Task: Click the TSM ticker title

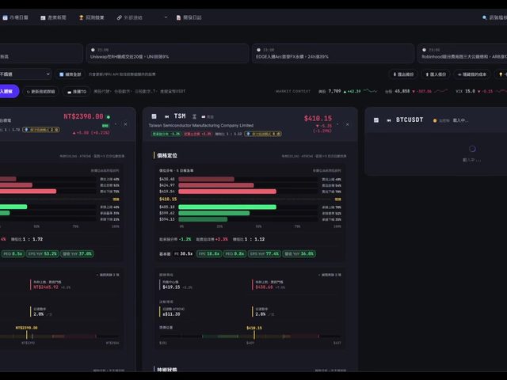Action: tap(180, 116)
